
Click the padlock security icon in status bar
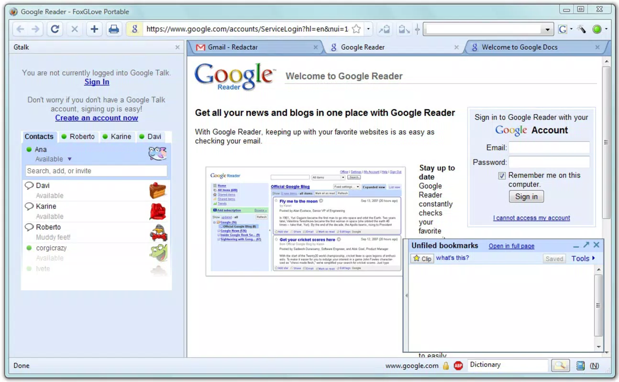click(x=445, y=366)
